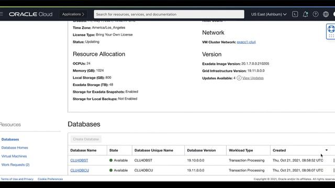
Task: Click the Oracle Cloud logo
Action: click(30, 14)
